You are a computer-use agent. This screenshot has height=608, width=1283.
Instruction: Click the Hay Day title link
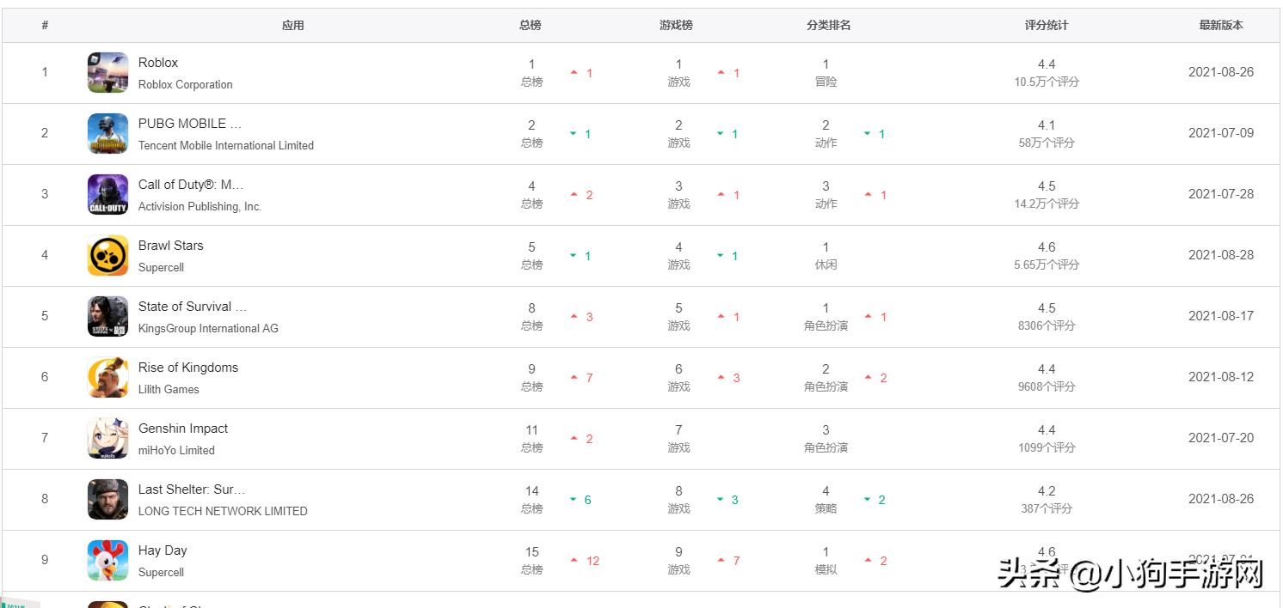(x=163, y=550)
